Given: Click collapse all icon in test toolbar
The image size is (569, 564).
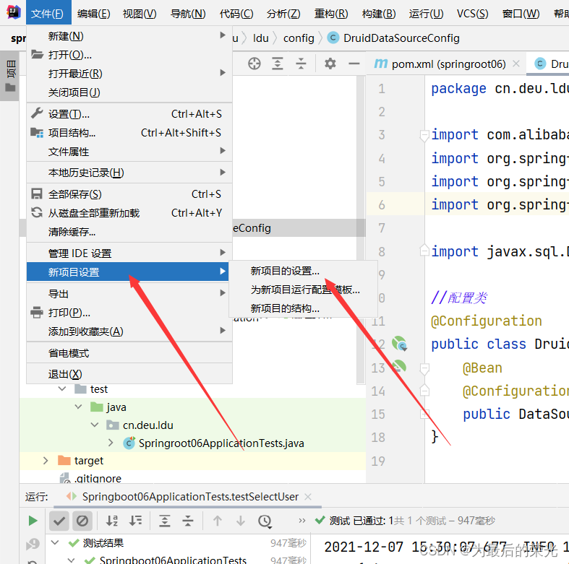Looking at the screenshot, I should (188, 521).
